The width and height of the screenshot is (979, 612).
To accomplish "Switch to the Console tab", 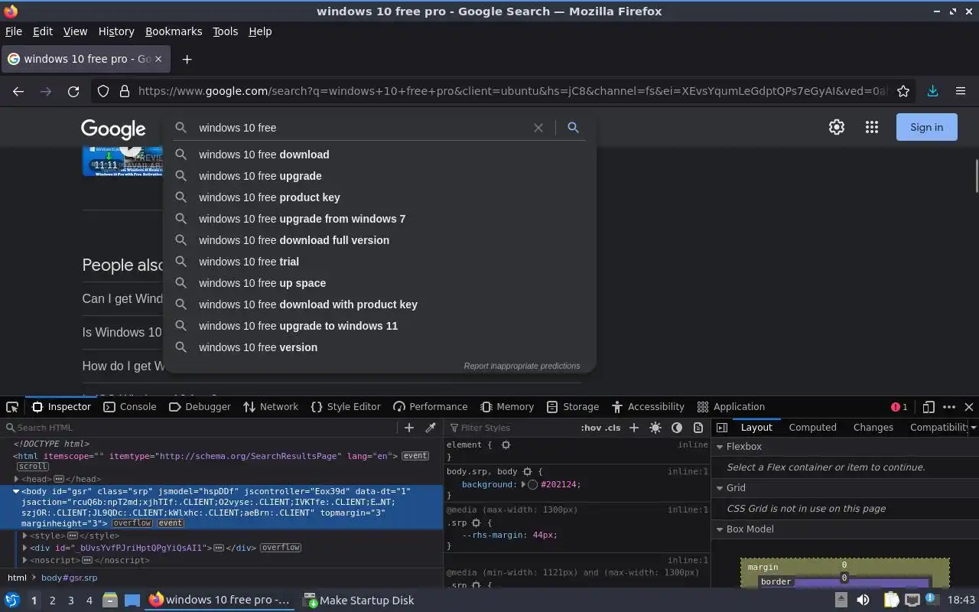I will click(x=130, y=407).
